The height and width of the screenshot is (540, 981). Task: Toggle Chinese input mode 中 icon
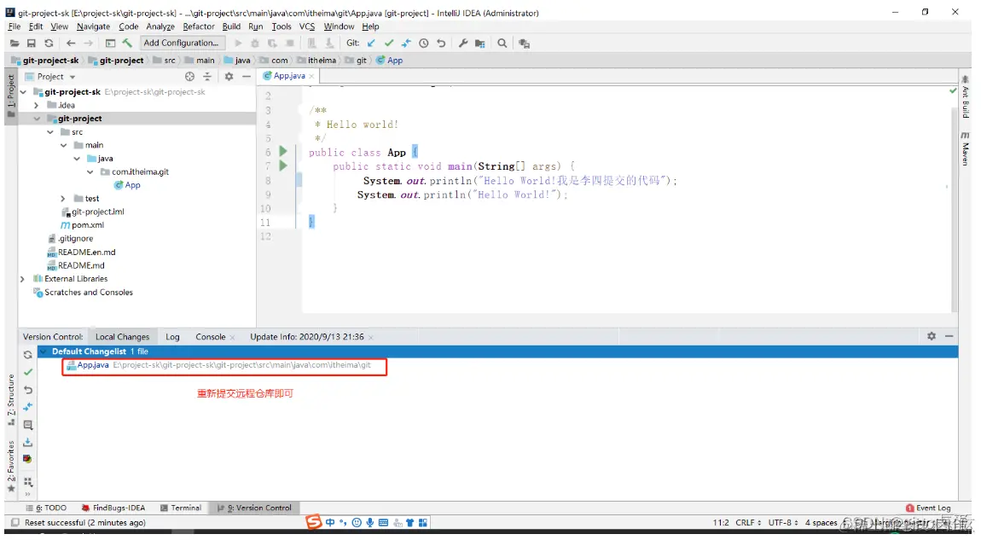click(330, 522)
